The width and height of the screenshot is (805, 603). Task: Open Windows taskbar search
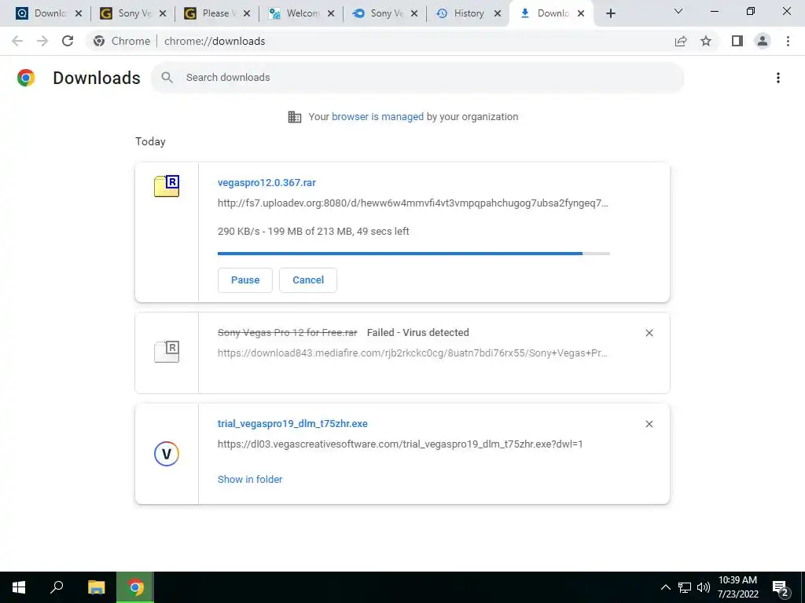(x=57, y=587)
